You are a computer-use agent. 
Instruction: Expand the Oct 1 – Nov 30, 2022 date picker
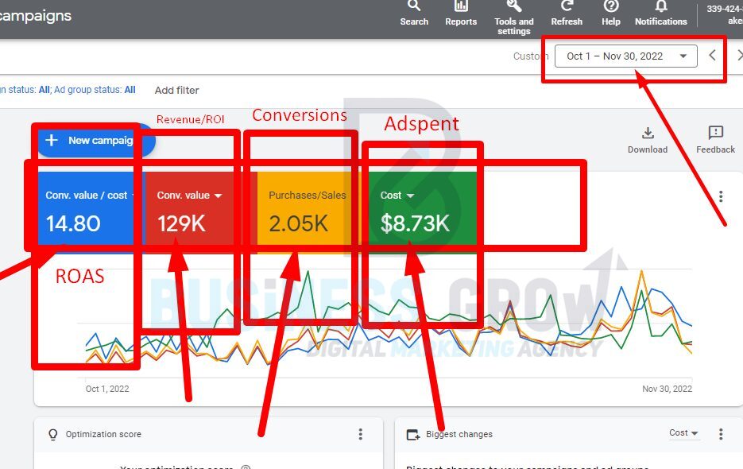point(626,56)
